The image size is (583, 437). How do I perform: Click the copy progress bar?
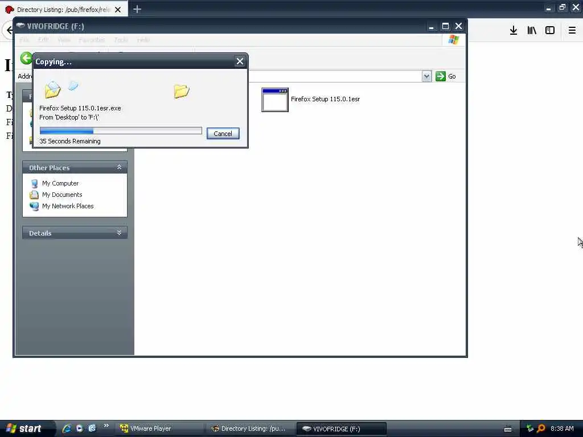pyautogui.click(x=121, y=130)
